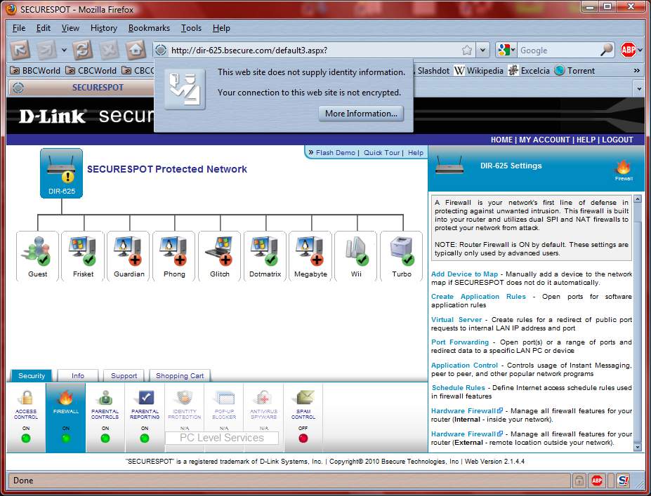Open the Quick Tour link
The image size is (651, 496).
[381, 153]
